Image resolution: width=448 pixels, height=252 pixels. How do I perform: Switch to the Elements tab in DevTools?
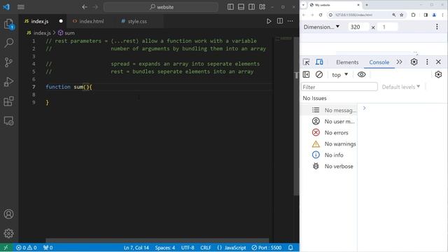347,62
